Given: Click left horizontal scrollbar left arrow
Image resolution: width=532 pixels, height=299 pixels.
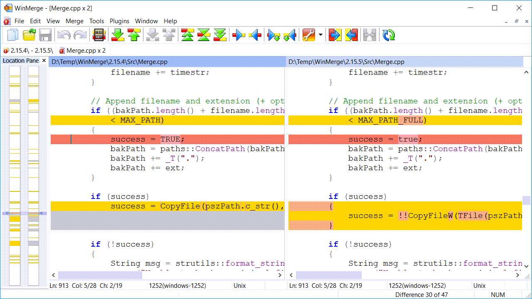Looking at the screenshot, I should tap(54, 275).
